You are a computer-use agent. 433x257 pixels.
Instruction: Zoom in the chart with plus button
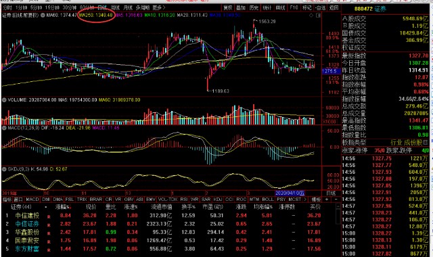(x=327, y=200)
